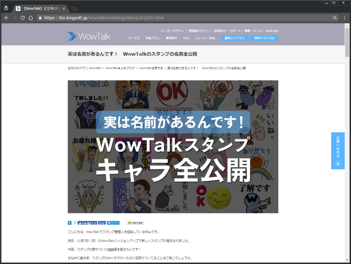The height and width of the screenshot is (264, 351).
Task: Reload the page with the refresh icon
Action: pyautogui.click(x=23, y=18)
